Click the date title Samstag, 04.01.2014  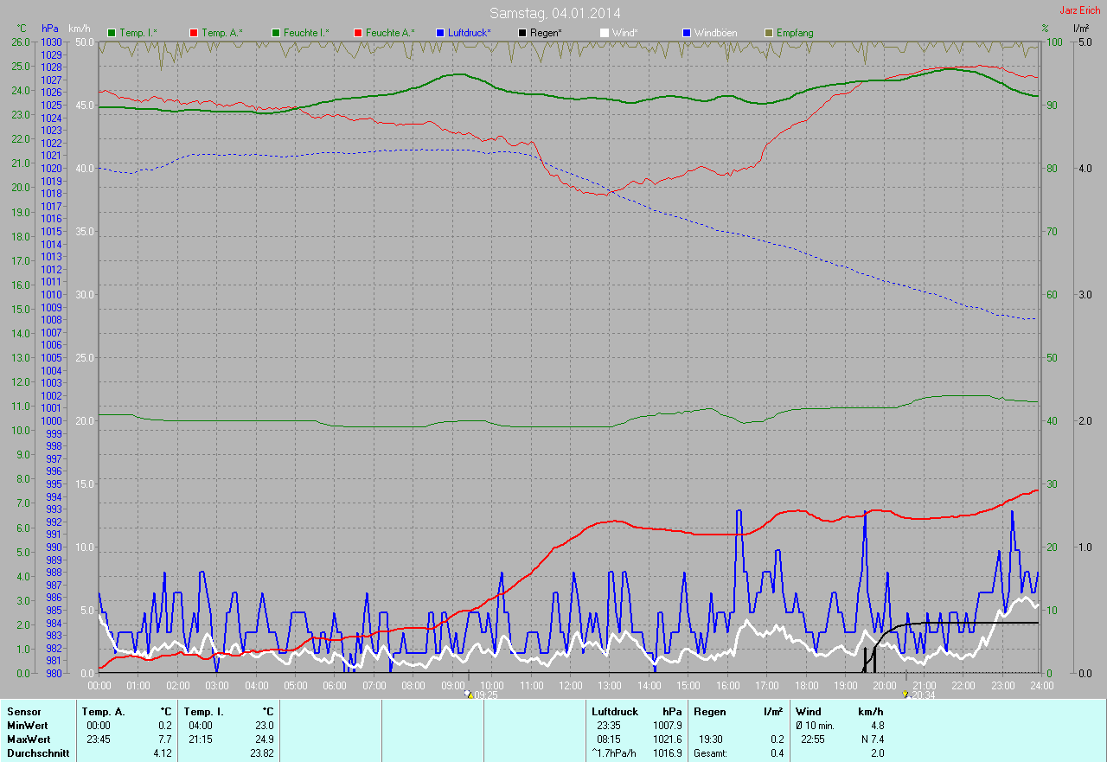554,13
